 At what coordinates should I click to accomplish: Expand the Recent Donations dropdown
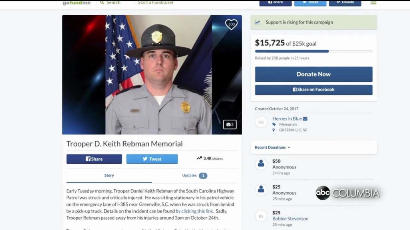(272, 147)
